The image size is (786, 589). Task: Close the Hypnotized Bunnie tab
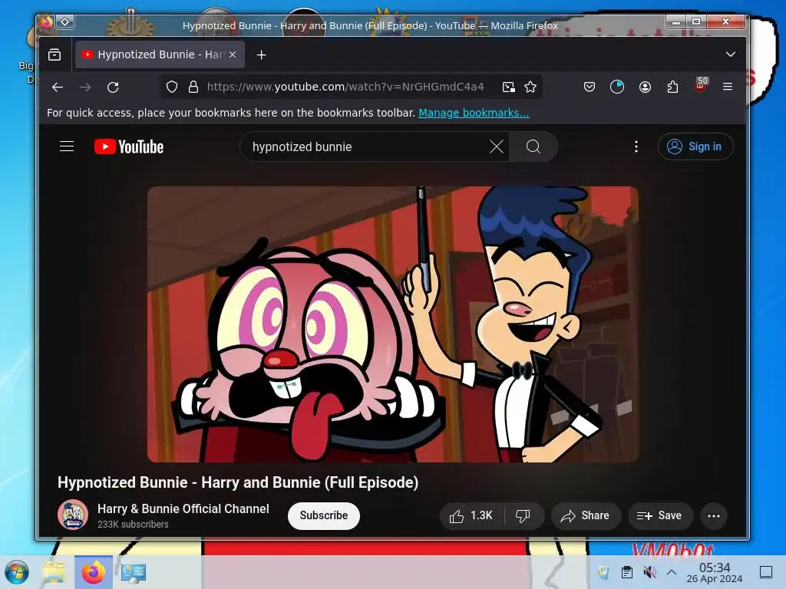click(233, 54)
